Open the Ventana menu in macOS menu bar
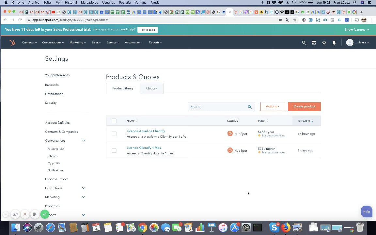 [141, 2]
